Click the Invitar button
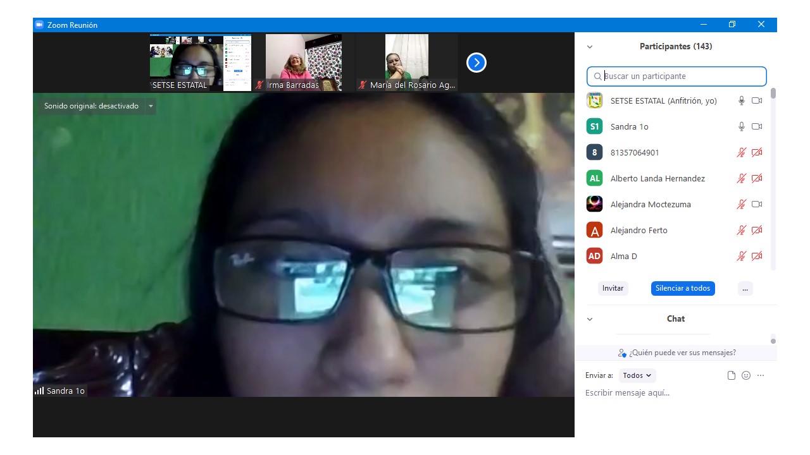Screen dimensions: 810x455 (x=613, y=288)
